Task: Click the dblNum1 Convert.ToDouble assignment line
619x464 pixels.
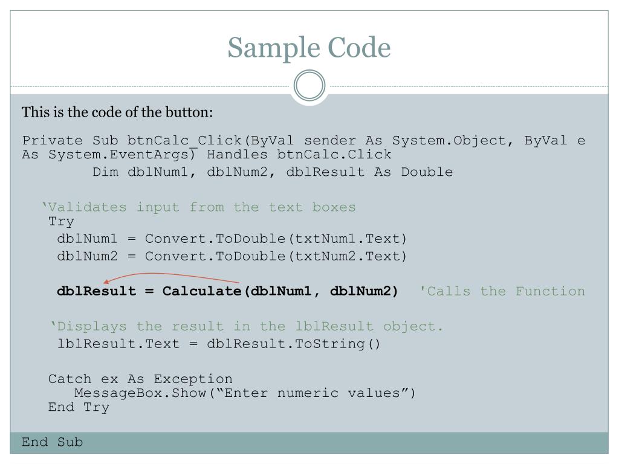Action: 232,239
